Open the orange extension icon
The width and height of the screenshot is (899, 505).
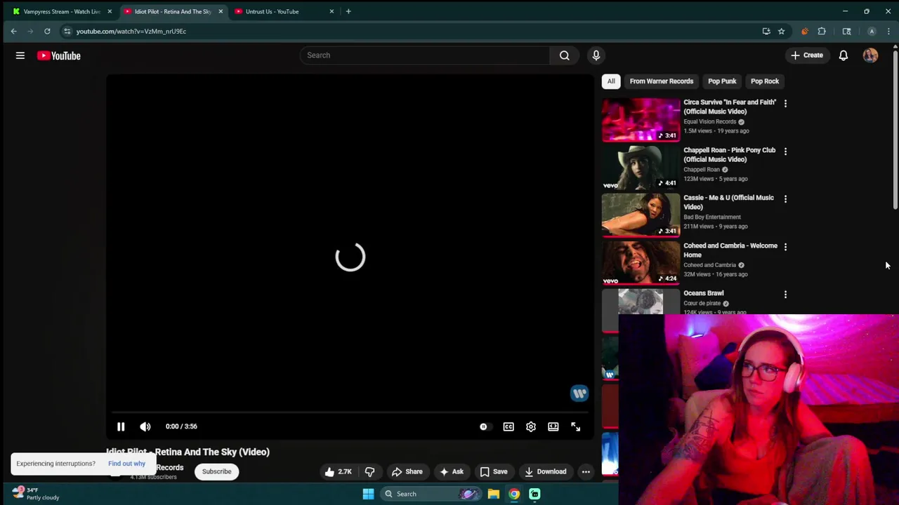coord(804,31)
